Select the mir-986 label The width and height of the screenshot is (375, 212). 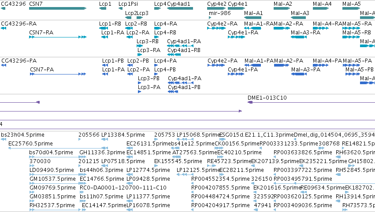pyautogui.click(x=220, y=13)
